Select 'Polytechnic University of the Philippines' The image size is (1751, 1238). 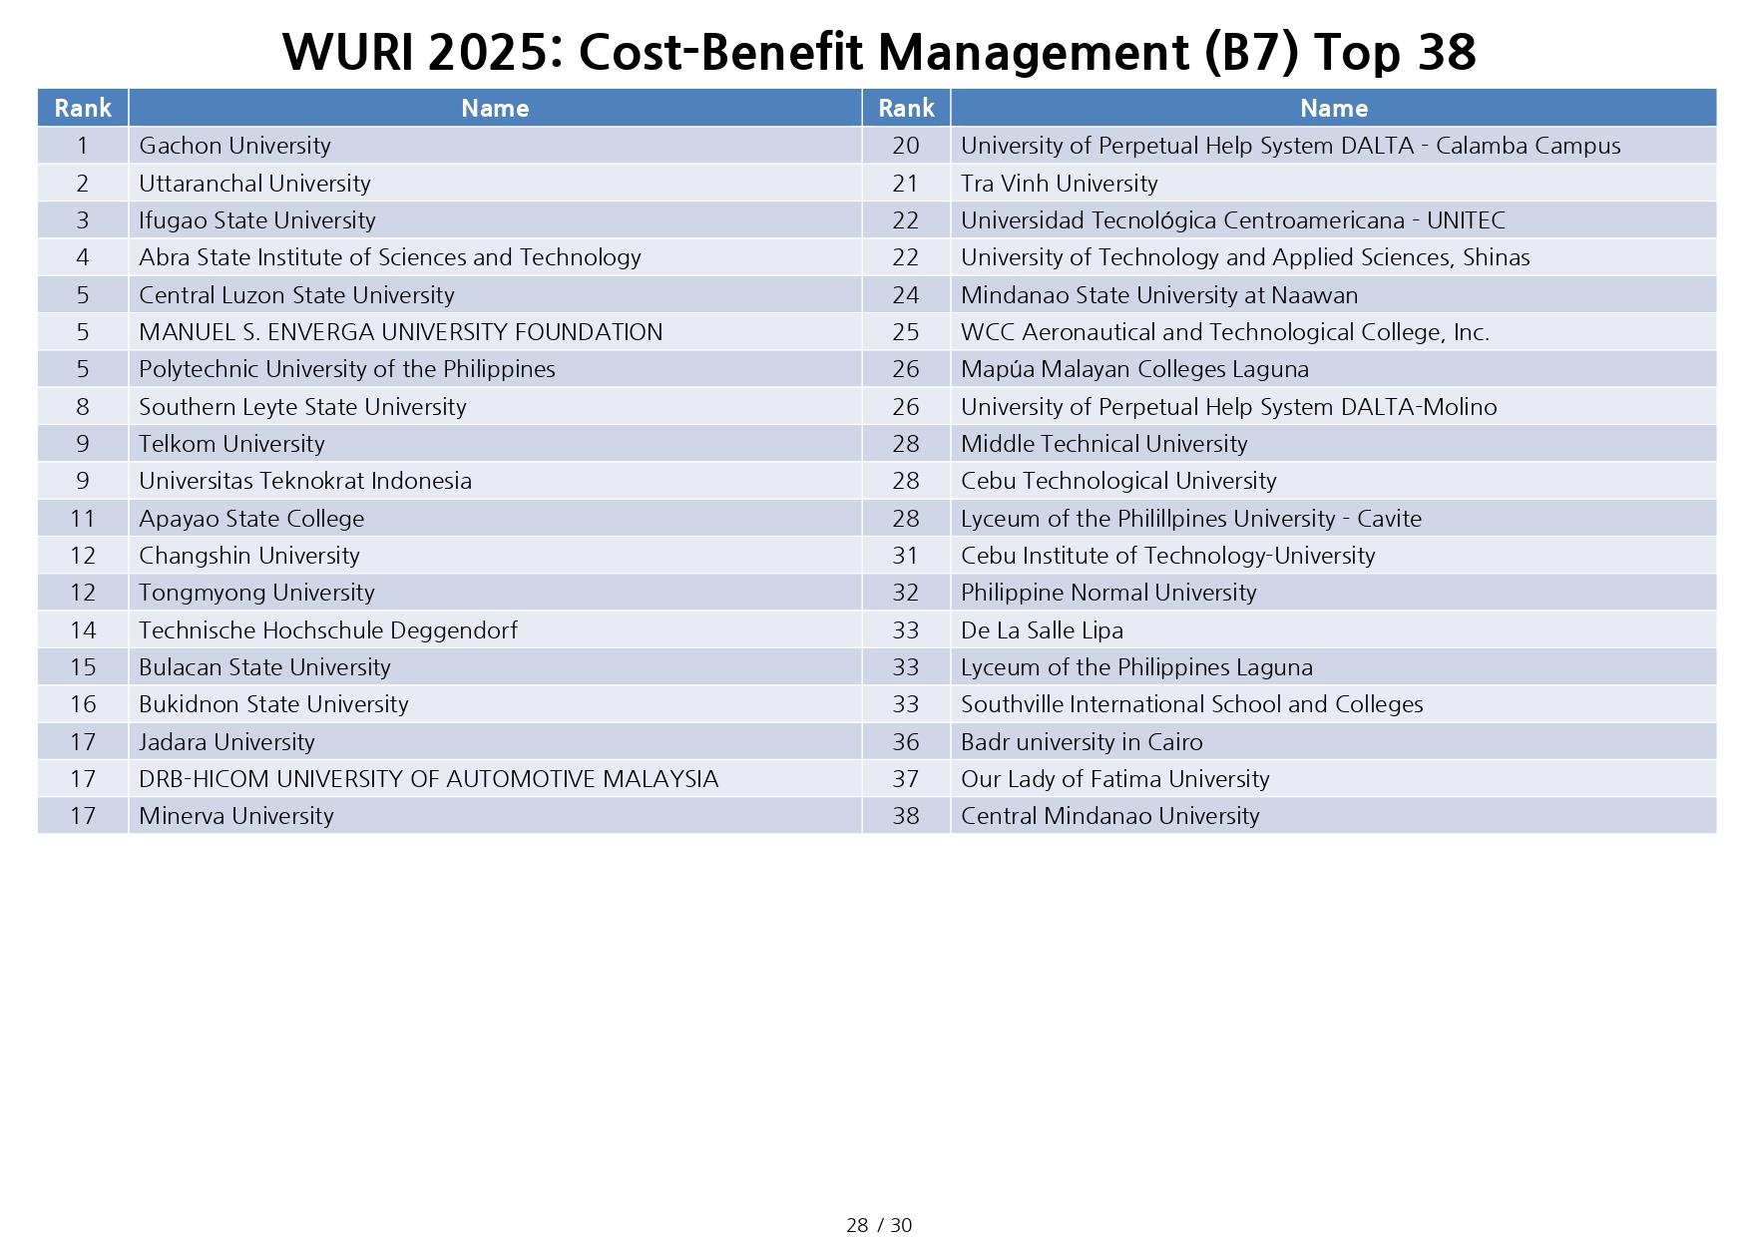click(347, 369)
